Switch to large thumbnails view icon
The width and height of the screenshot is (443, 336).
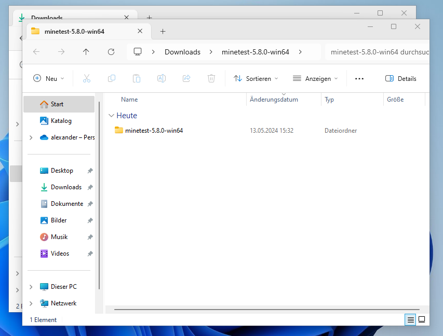[x=422, y=319]
